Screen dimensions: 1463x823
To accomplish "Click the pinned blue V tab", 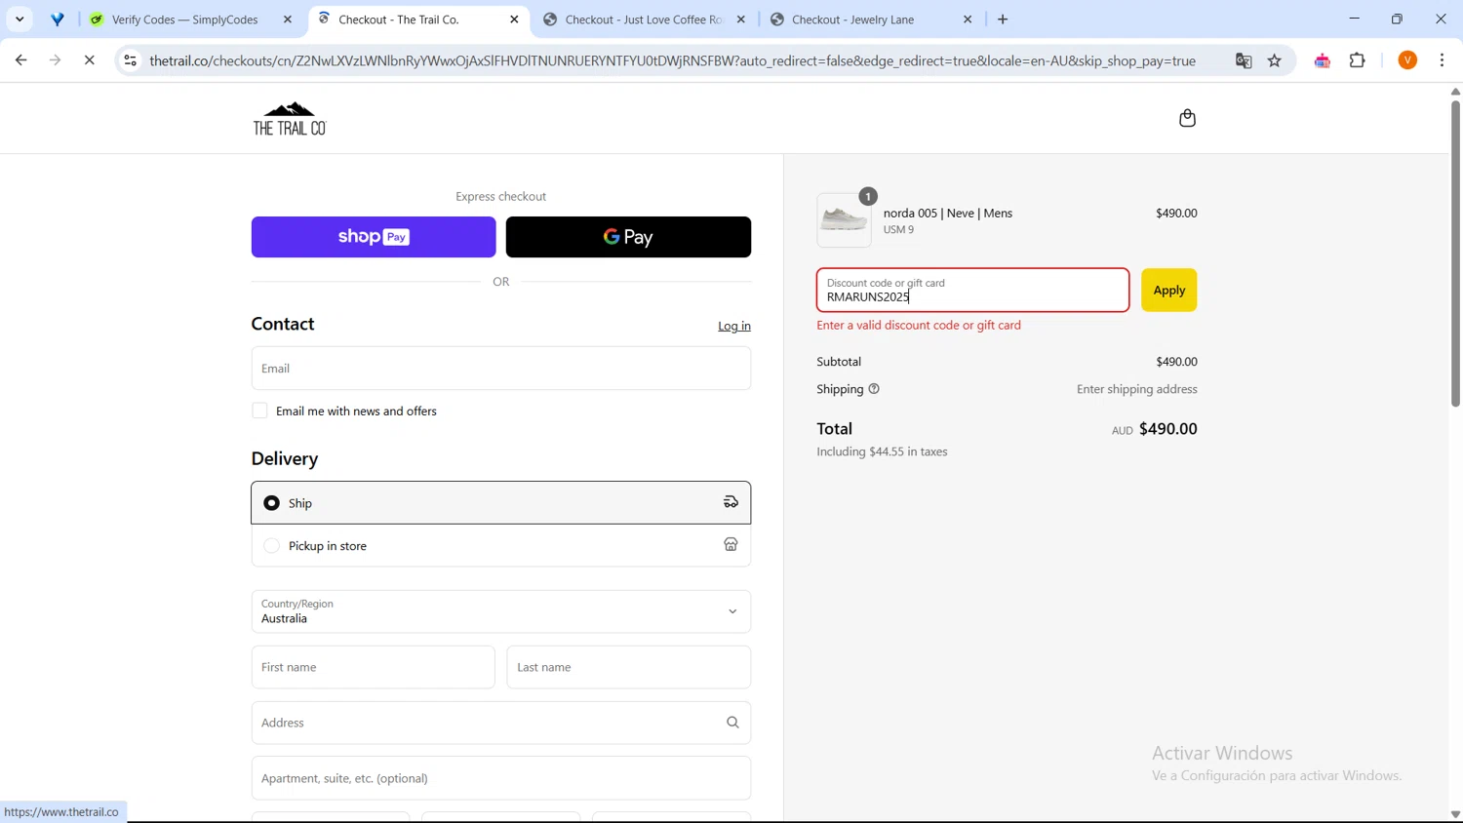I will pos(58,20).
